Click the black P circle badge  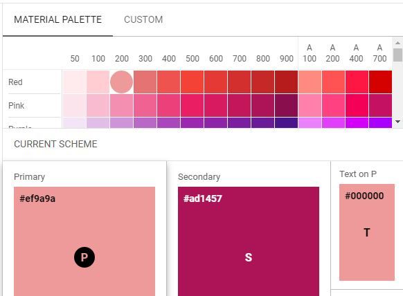[84, 257]
